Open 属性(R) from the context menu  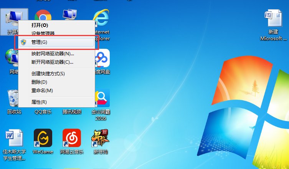pos(57,102)
